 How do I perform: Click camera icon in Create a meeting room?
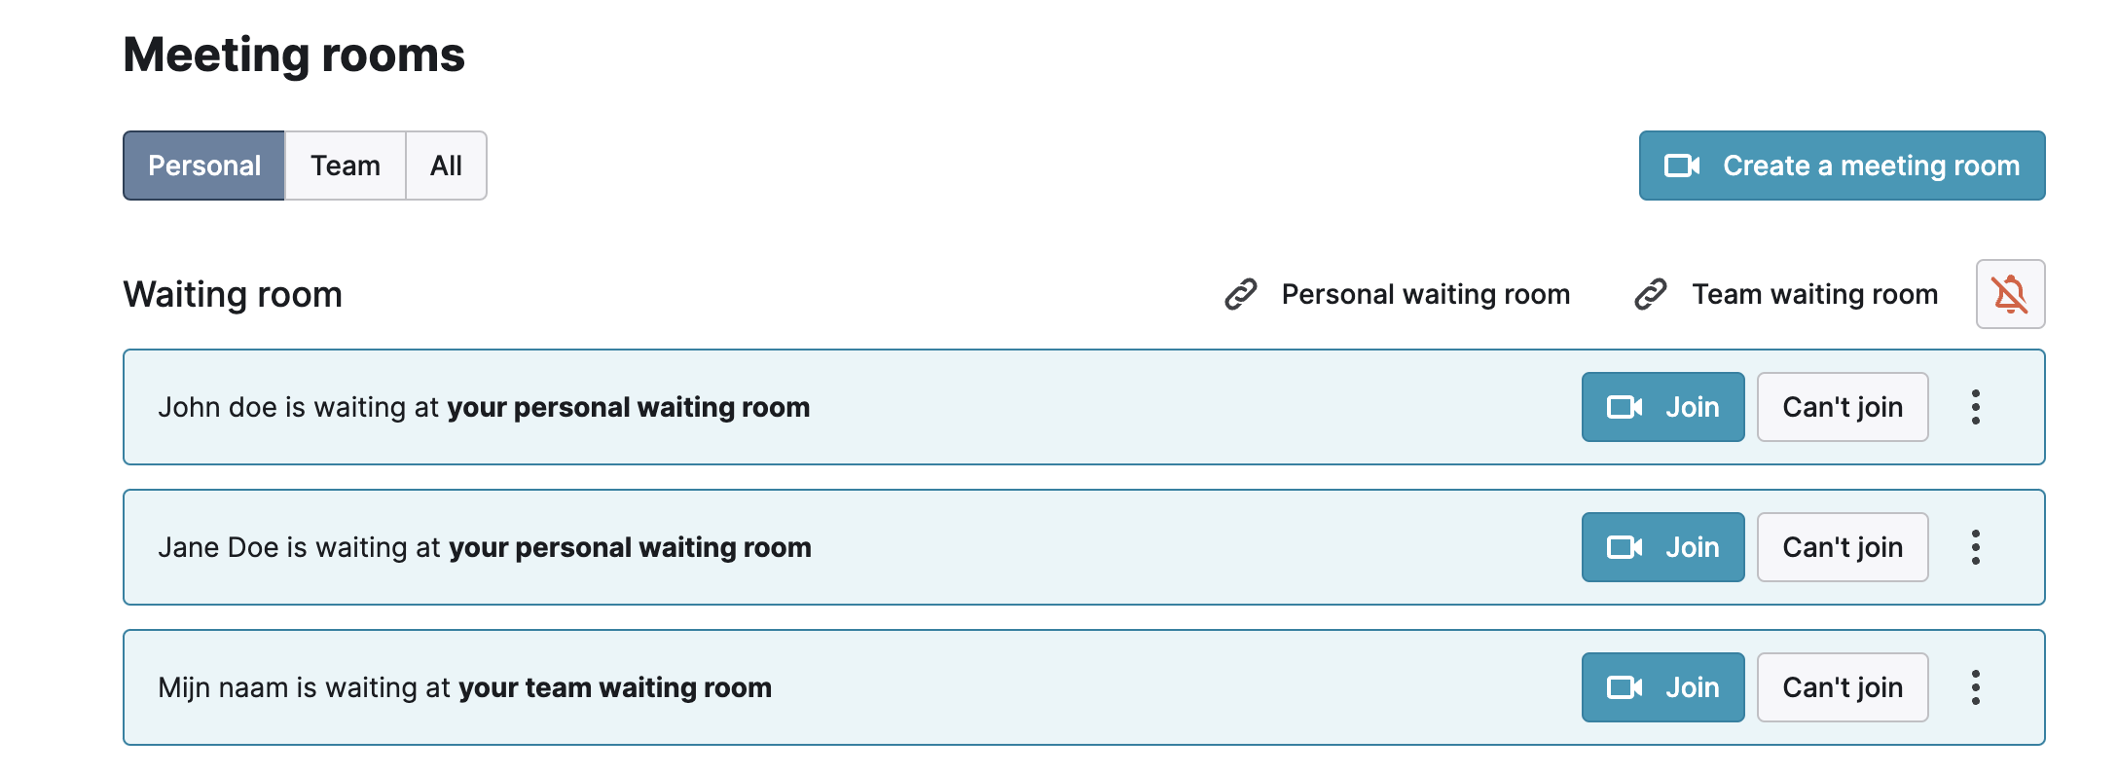(1682, 166)
